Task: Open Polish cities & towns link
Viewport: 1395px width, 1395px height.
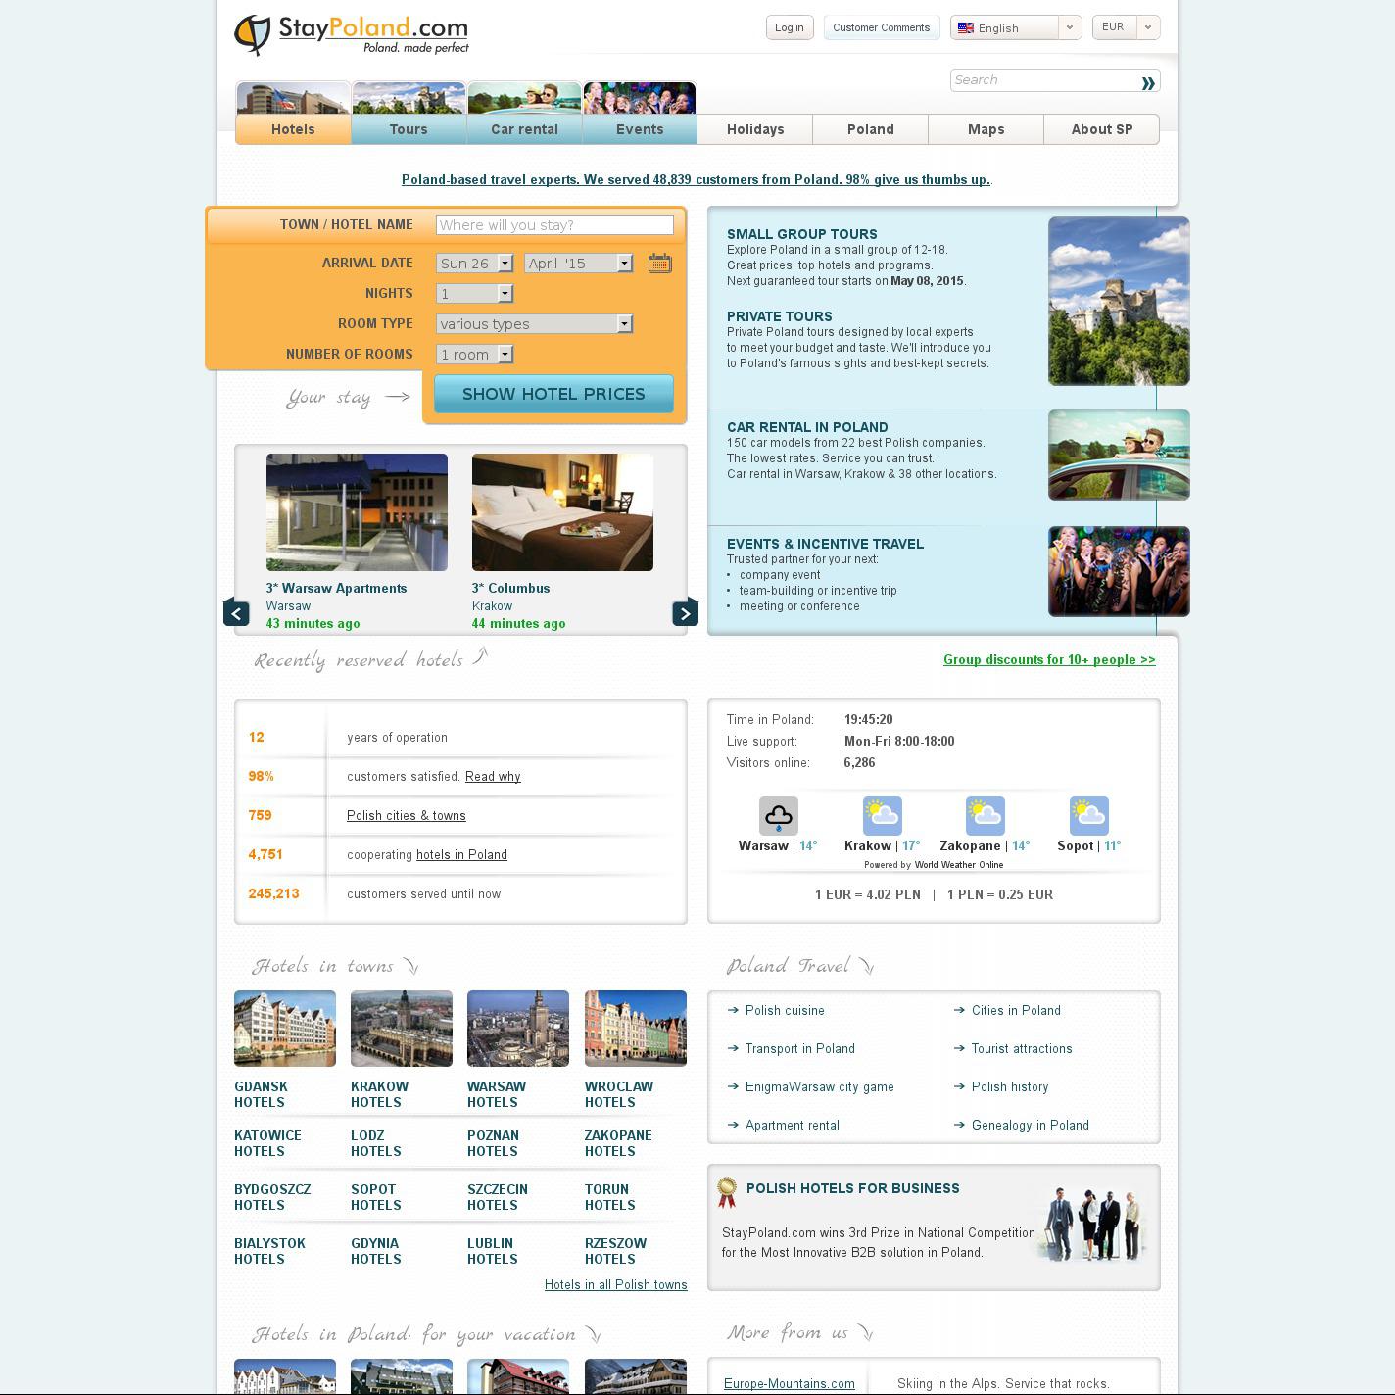Action: click(407, 815)
